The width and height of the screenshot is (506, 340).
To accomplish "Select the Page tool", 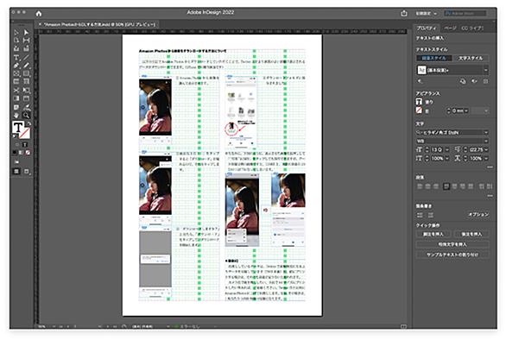I will point(16,41).
